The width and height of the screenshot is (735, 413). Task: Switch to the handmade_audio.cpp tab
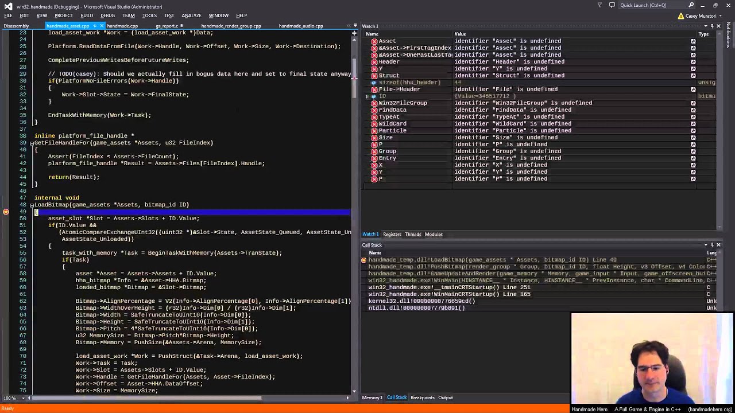tap(301, 26)
